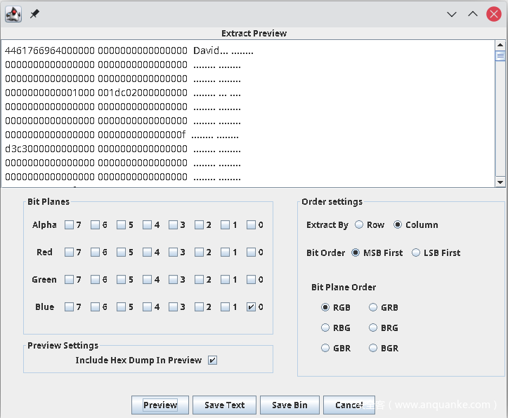Viewport: 508px width, 418px height.
Task: Select the GRB bit plane order
Action: tap(374, 307)
